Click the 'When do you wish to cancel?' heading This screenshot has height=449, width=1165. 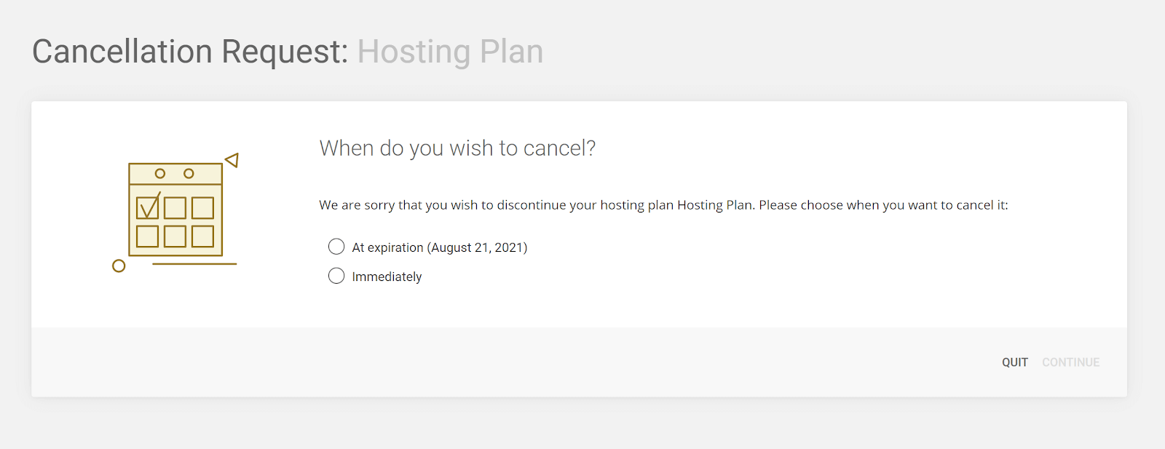tap(457, 148)
